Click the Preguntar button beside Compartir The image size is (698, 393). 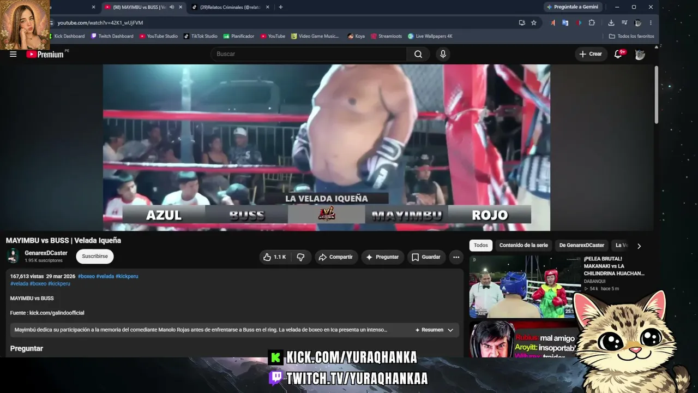click(382, 257)
